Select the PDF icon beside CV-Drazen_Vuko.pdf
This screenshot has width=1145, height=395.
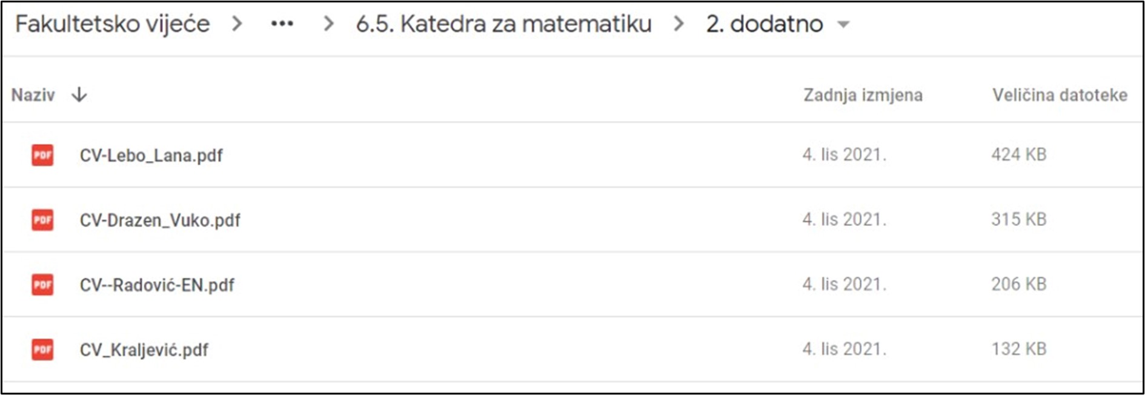(x=42, y=220)
